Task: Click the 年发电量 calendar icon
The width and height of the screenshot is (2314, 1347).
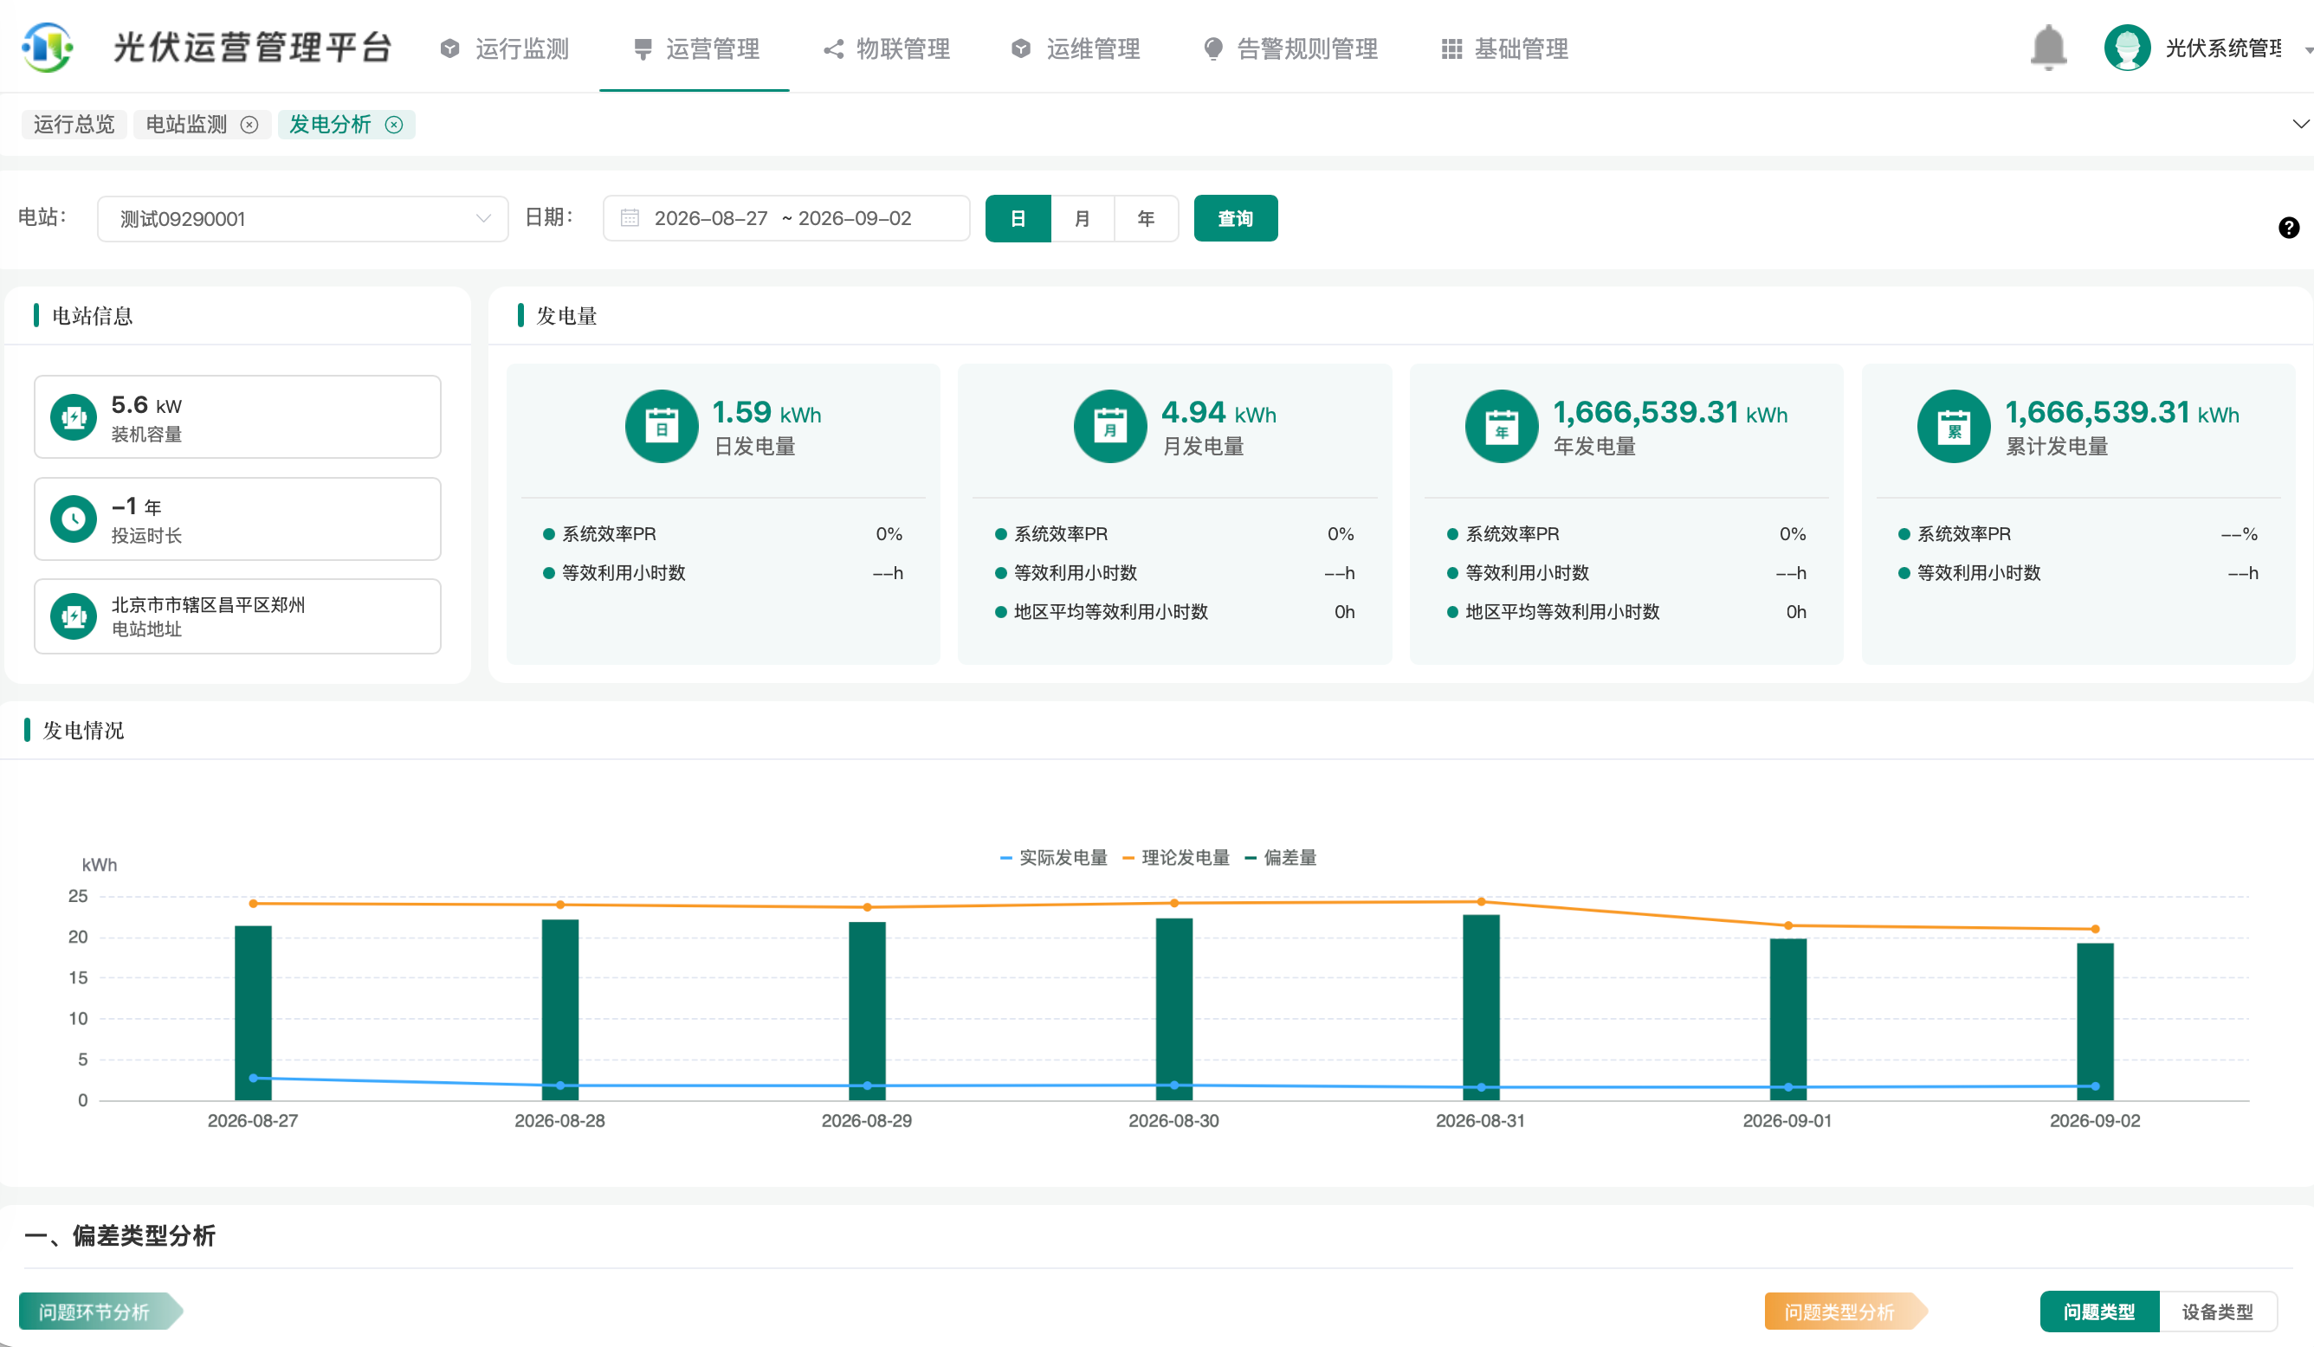Action: click(1502, 427)
